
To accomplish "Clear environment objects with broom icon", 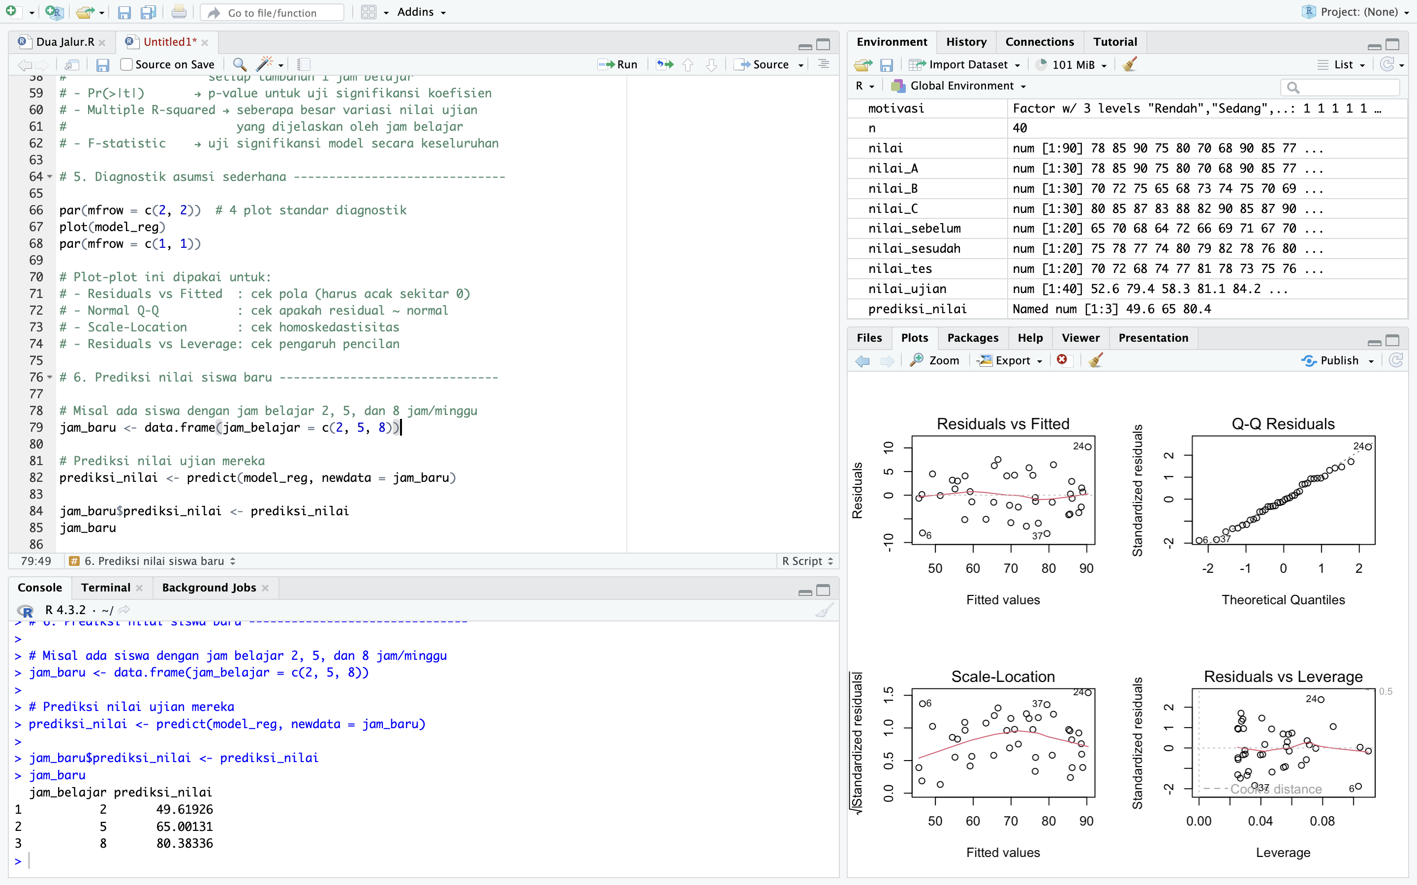I will coord(1130,65).
